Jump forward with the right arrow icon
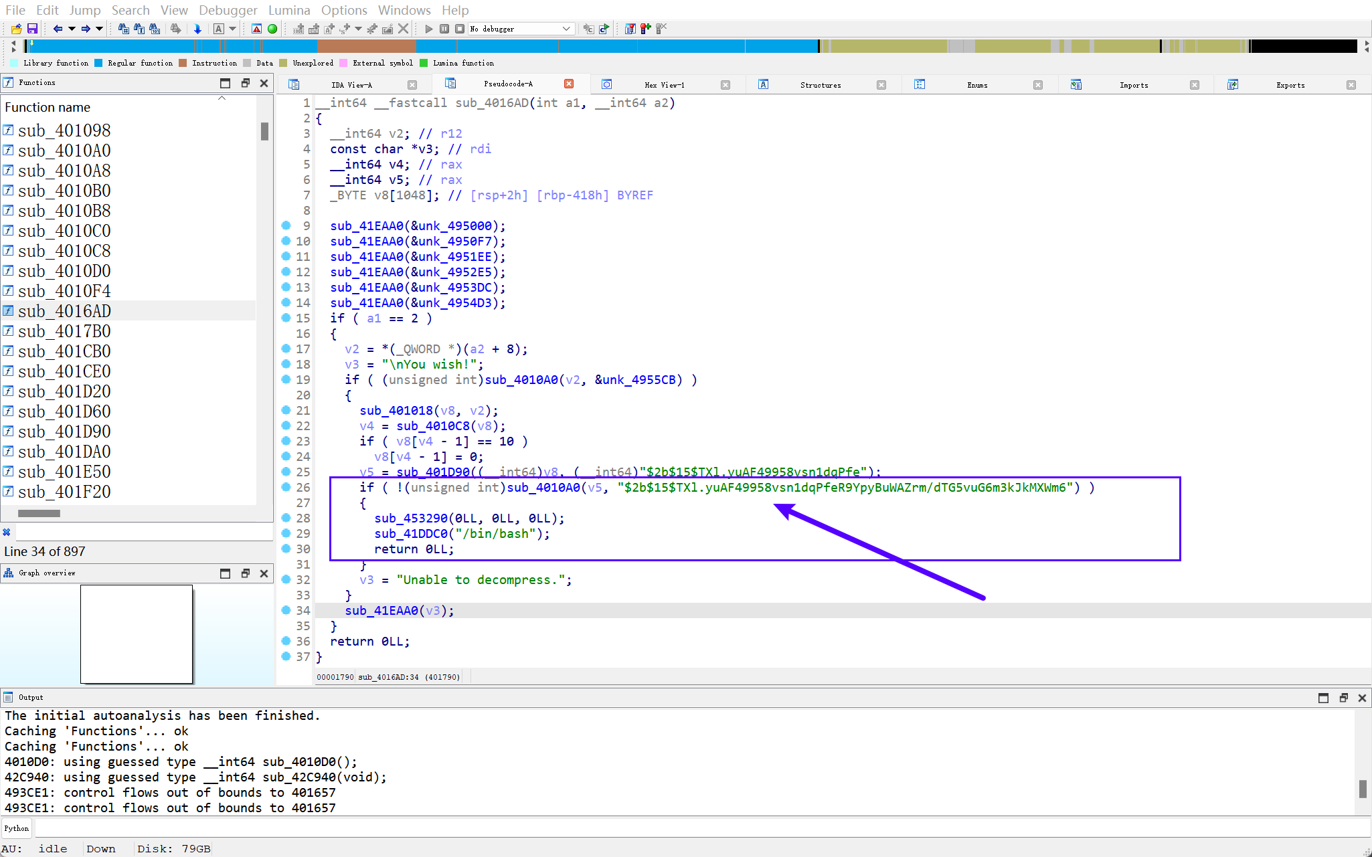The width and height of the screenshot is (1372, 857). click(x=86, y=29)
